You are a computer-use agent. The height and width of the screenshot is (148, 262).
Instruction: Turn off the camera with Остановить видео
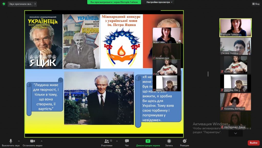(32, 142)
